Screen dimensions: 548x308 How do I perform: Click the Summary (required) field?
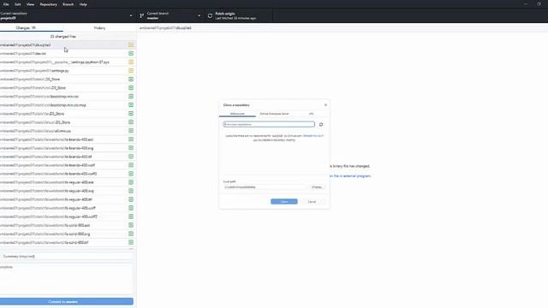coord(67,257)
